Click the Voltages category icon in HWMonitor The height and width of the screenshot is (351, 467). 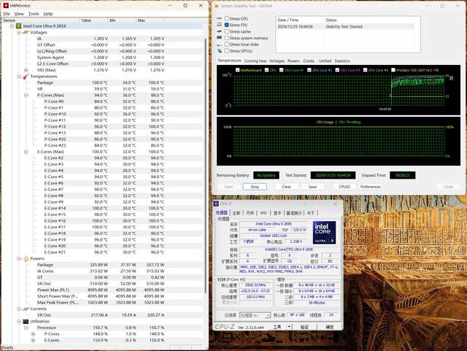point(26,32)
